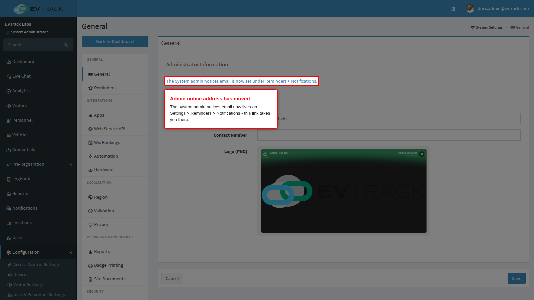This screenshot has height=300, width=534.
Task: Expand the Pre-Registration chevron
Action: click(x=71, y=164)
